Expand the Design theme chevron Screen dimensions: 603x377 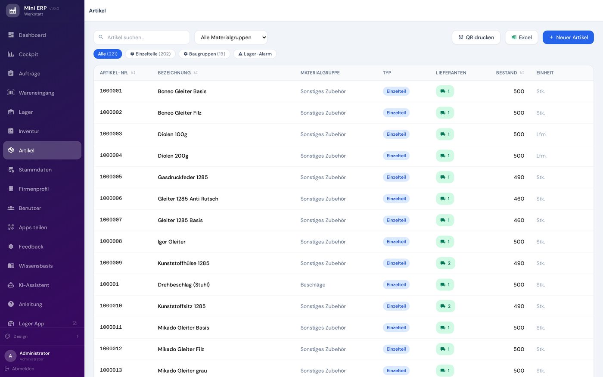click(x=78, y=336)
